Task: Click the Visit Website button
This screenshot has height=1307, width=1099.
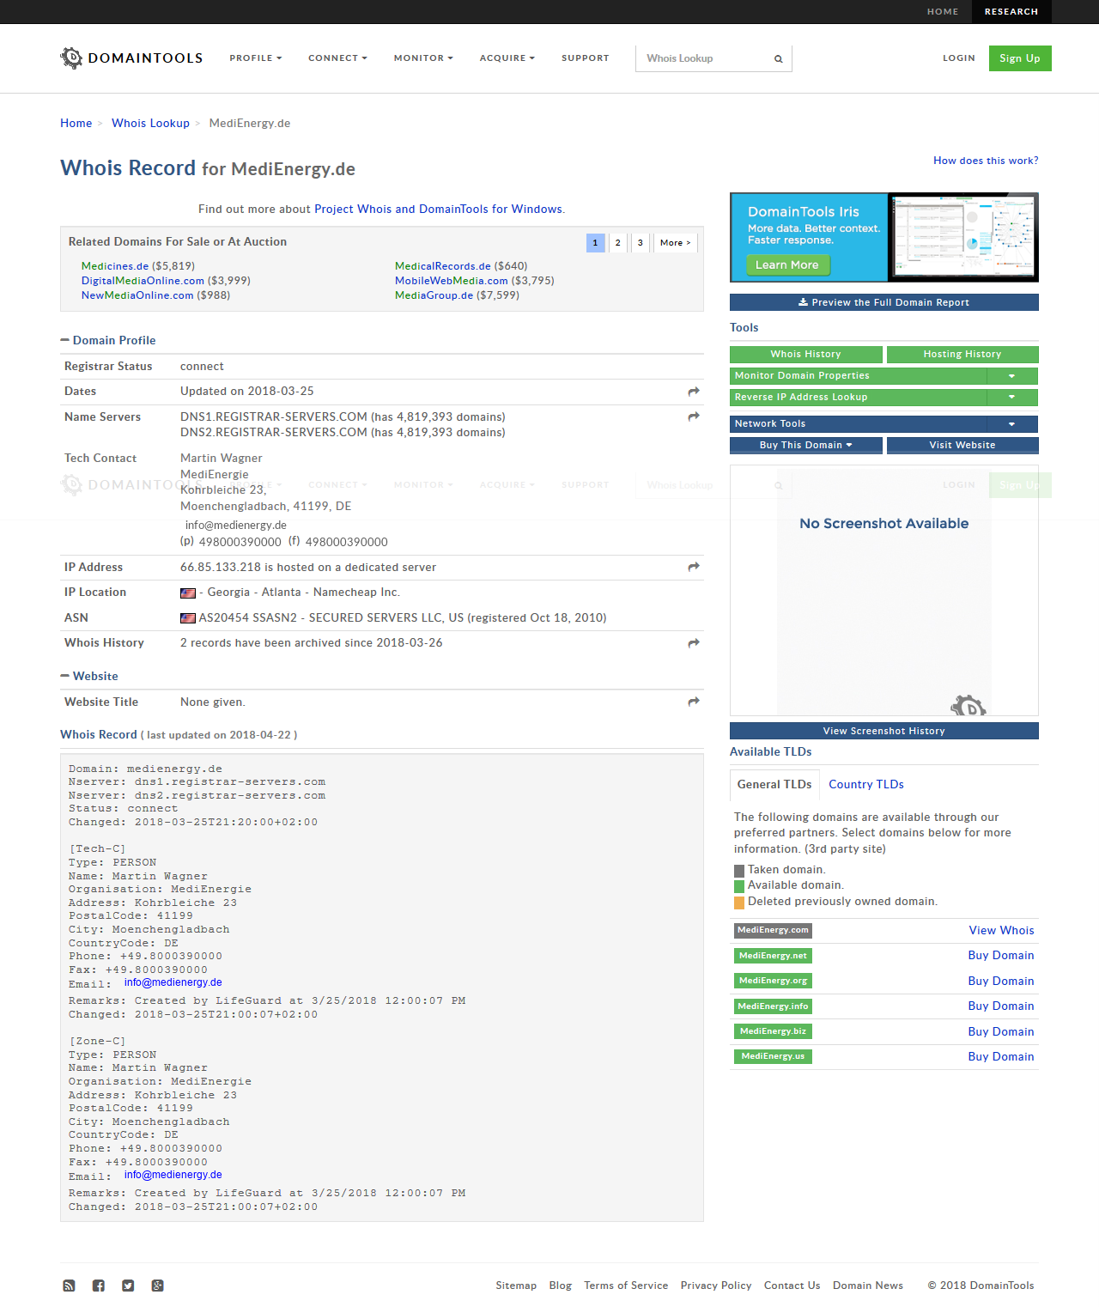Action: [x=962, y=446]
